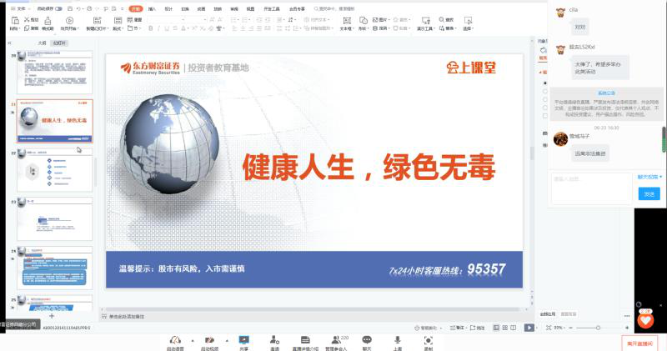The height and width of the screenshot is (351, 667).
Task: Click the Italic formatting icon
Action: pyautogui.click(x=158, y=28)
